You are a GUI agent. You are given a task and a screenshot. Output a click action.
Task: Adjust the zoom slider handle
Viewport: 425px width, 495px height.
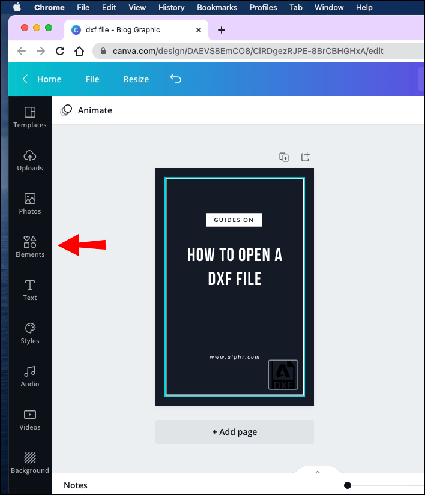tap(348, 485)
